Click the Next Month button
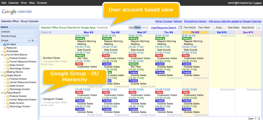This screenshot has height=120, width=263. (x=248, y=28)
